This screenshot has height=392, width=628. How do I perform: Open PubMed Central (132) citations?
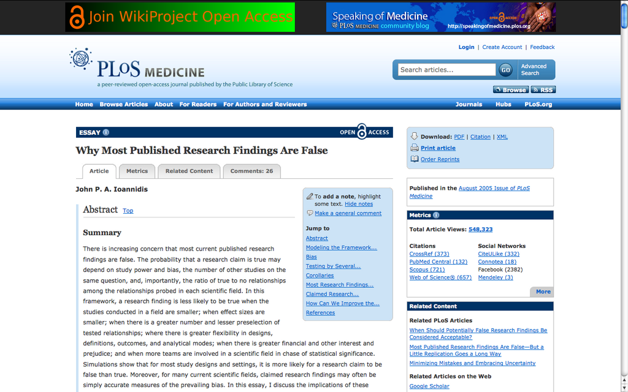click(438, 262)
